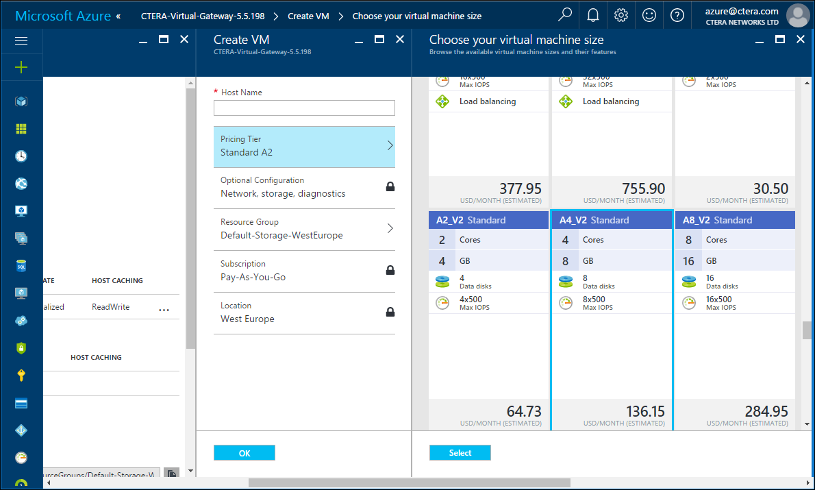The height and width of the screenshot is (490, 815).
Task: Click the ellipsis on ReadWrite row
Action: (164, 310)
